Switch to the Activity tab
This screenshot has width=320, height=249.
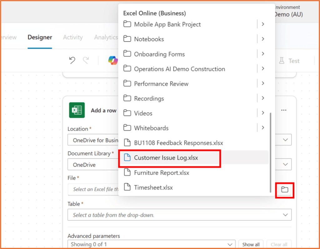pos(72,37)
